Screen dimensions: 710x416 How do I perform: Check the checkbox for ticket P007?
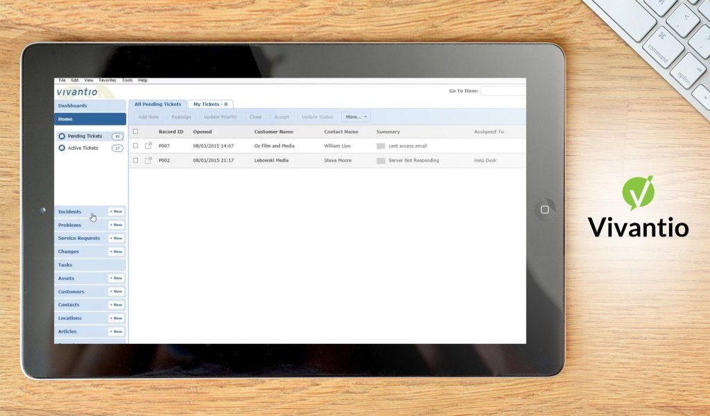coord(136,146)
